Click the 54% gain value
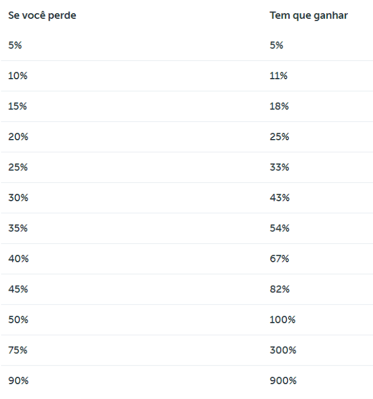This screenshot has height=399, width=373. (279, 229)
